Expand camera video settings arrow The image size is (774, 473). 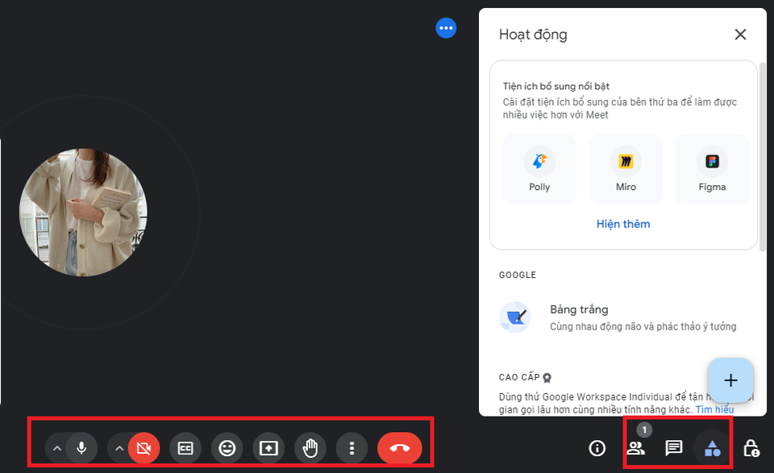[119, 448]
